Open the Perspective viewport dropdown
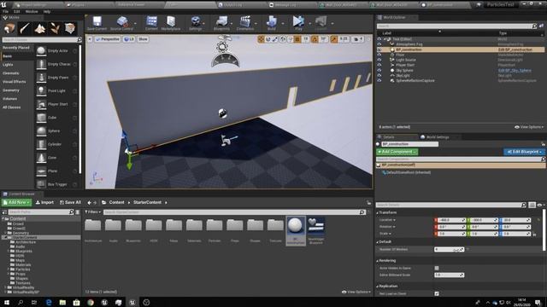Viewport: 547px width, 307px height. click(x=108, y=39)
